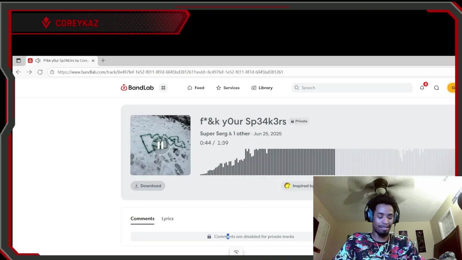Viewport: 462px width, 260px height.
Task: Select the Comments tab
Action: 142,218
